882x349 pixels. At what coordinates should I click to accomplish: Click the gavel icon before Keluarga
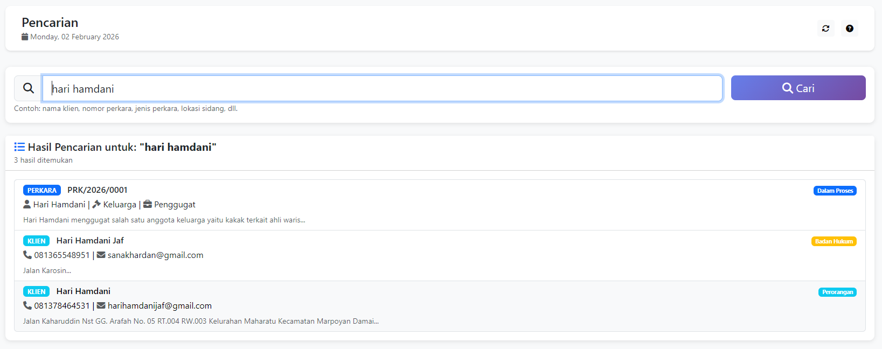coord(96,204)
